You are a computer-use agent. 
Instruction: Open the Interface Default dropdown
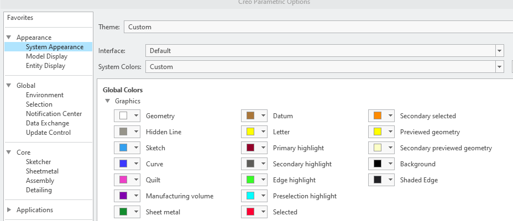point(500,51)
